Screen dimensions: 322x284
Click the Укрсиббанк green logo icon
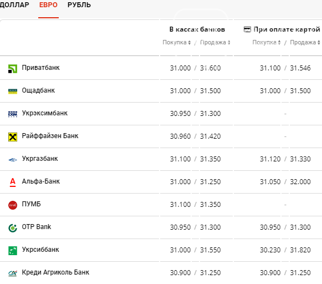point(13,251)
